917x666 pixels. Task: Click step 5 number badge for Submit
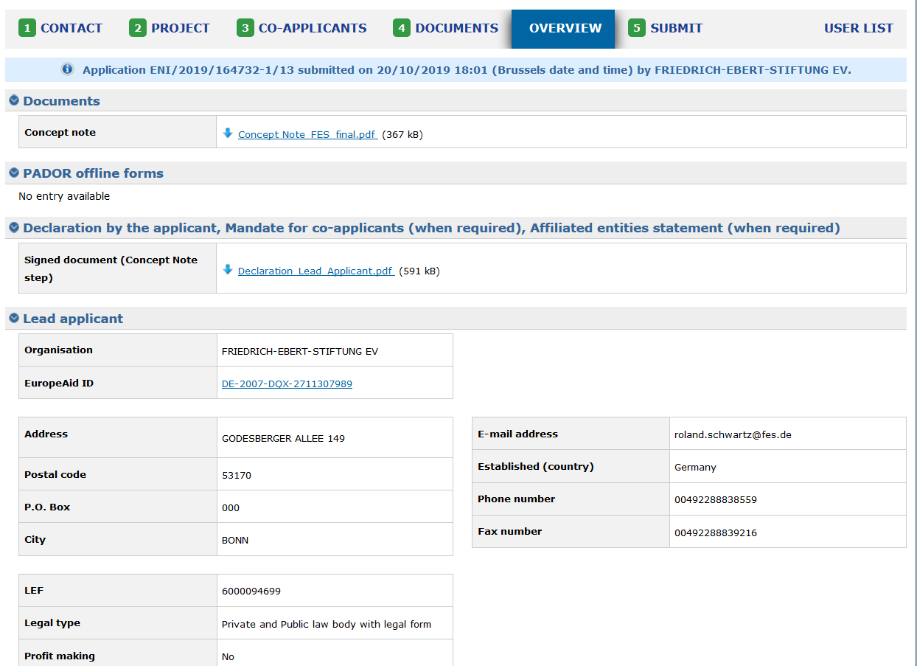[x=637, y=29]
